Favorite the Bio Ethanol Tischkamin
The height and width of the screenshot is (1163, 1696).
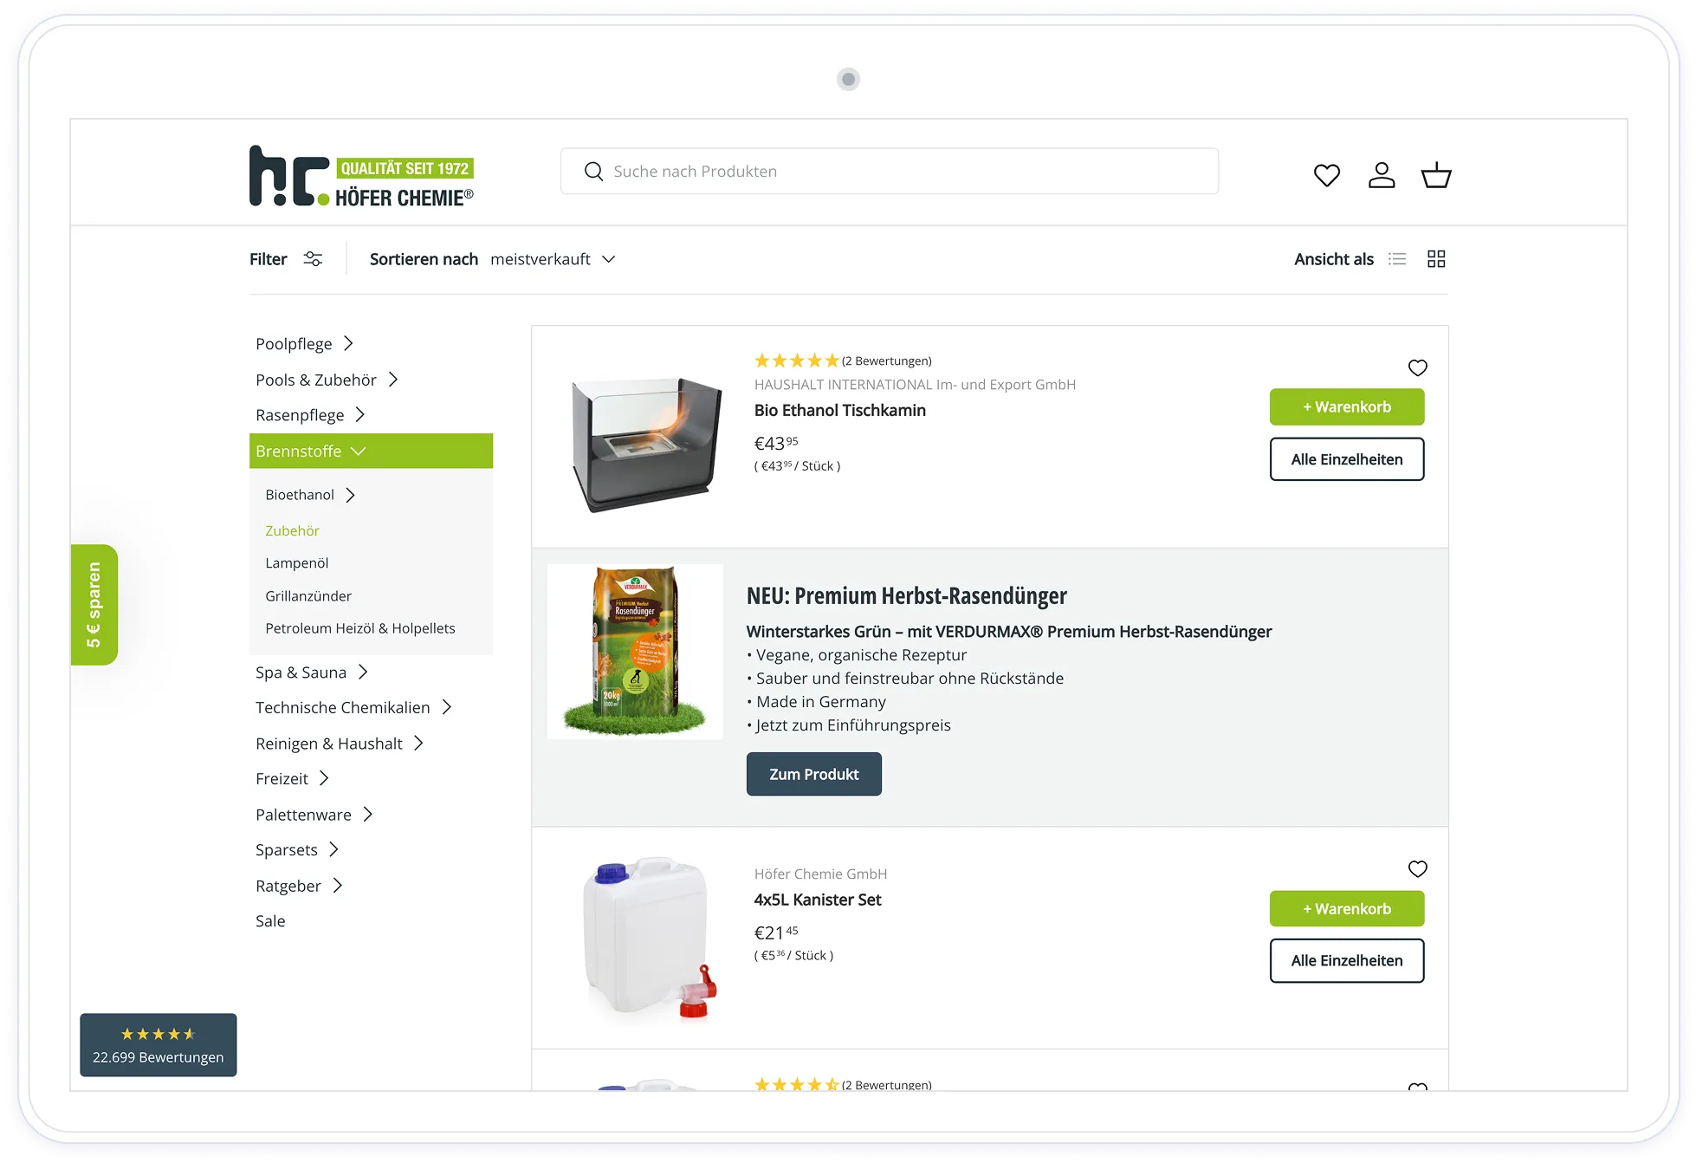(1417, 367)
